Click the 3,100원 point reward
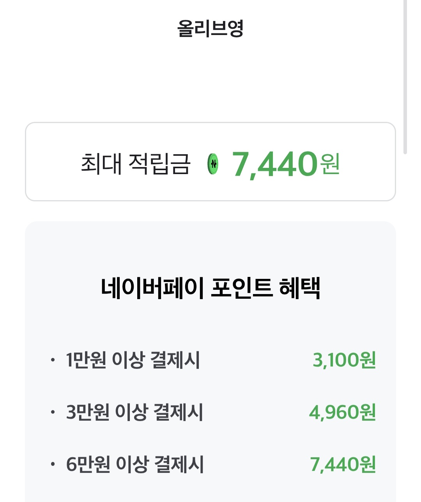The width and height of the screenshot is (421, 502). [x=344, y=360]
